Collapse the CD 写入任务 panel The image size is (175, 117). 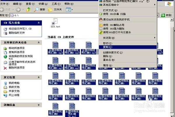click(38, 23)
